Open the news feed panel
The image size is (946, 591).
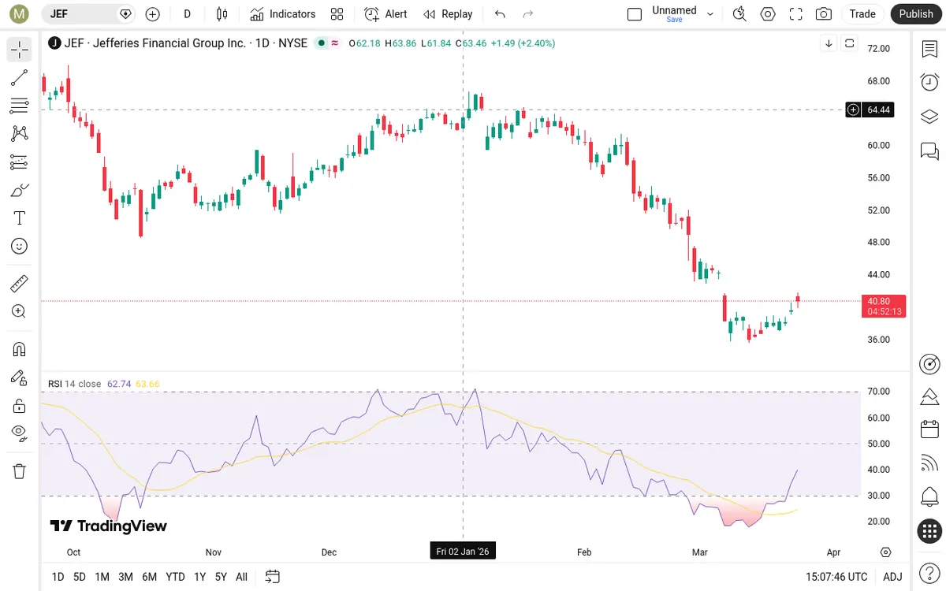(929, 463)
